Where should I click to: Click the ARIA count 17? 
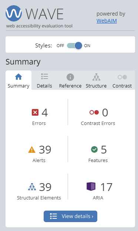(107, 187)
